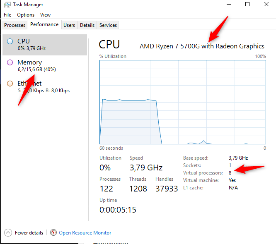Viewport: 276px width, 244px height.
Task: Switch to the Processes tab
Action: (x=15, y=25)
